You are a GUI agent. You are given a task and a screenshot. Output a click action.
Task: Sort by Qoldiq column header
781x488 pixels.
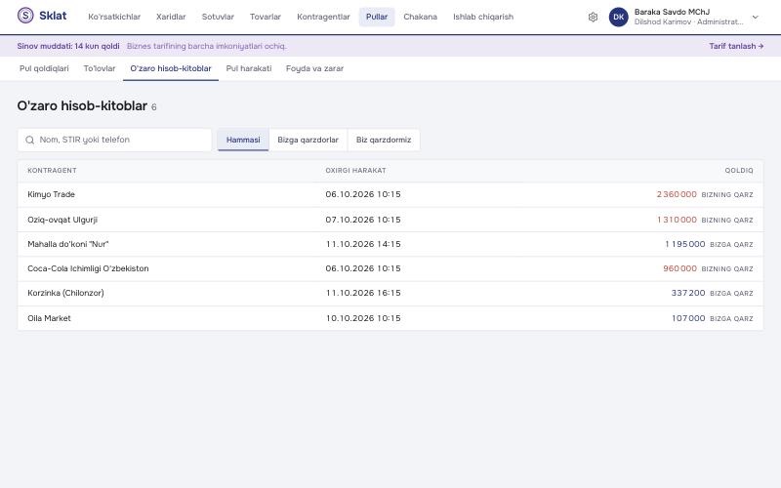(739, 170)
